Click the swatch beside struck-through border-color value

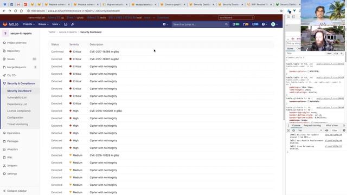pyautogui.click(x=309, y=101)
